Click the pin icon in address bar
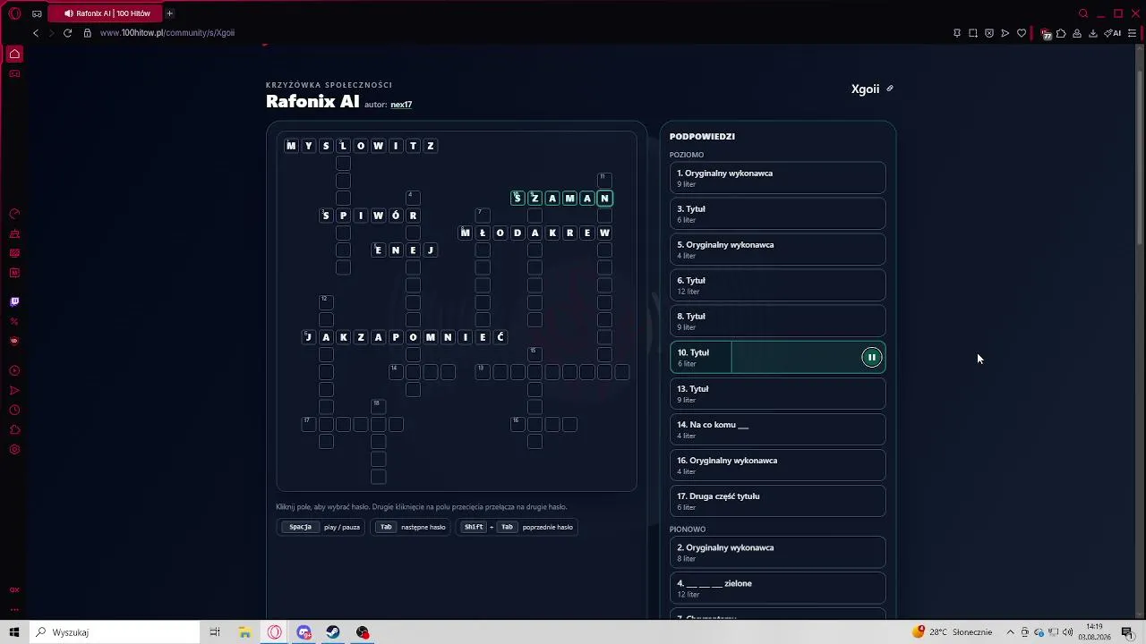1146x644 pixels. [957, 33]
